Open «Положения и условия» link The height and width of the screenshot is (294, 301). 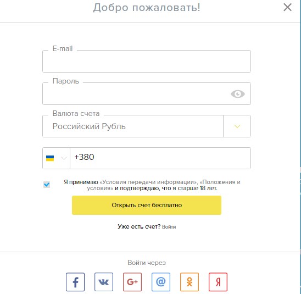(x=164, y=185)
